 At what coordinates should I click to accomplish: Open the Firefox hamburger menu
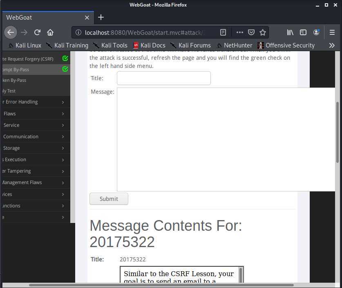pos(332,33)
